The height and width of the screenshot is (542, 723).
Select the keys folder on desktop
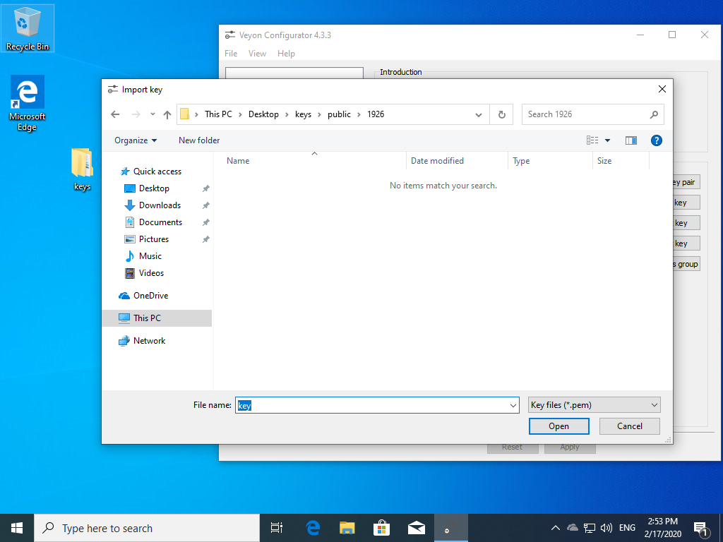tap(82, 169)
